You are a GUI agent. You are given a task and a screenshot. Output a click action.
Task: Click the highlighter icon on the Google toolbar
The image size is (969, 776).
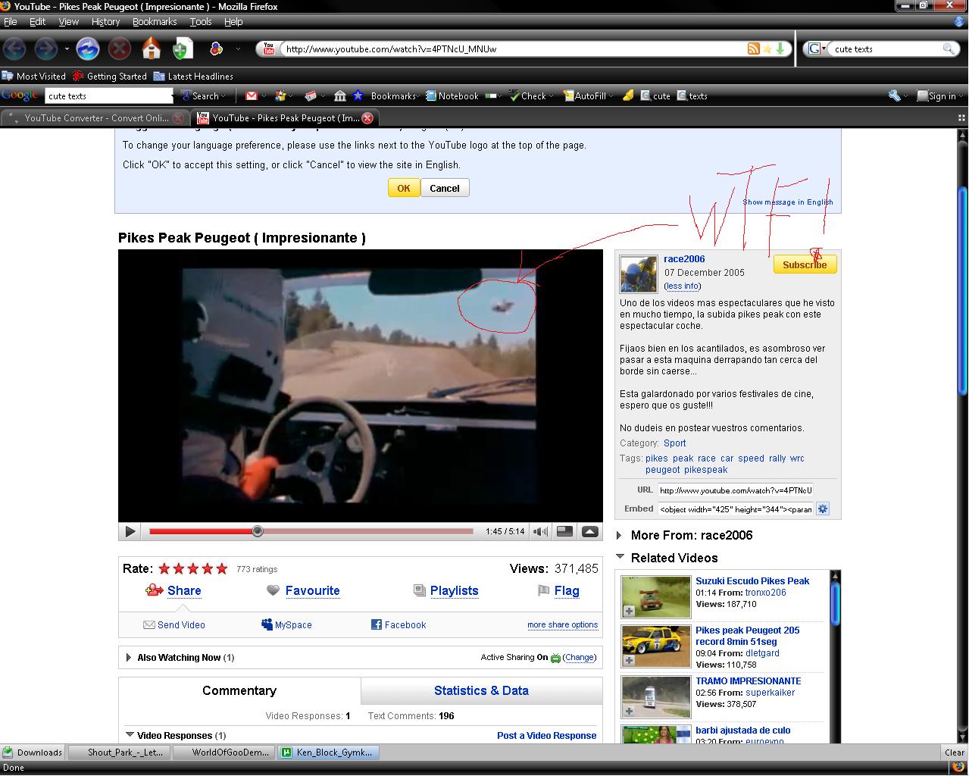tap(628, 96)
